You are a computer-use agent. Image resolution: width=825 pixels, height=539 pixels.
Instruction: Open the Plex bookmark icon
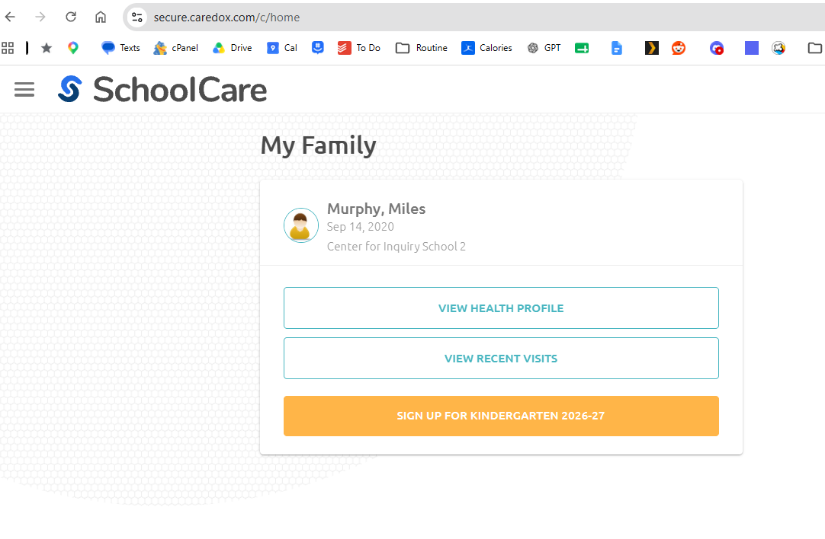click(652, 48)
